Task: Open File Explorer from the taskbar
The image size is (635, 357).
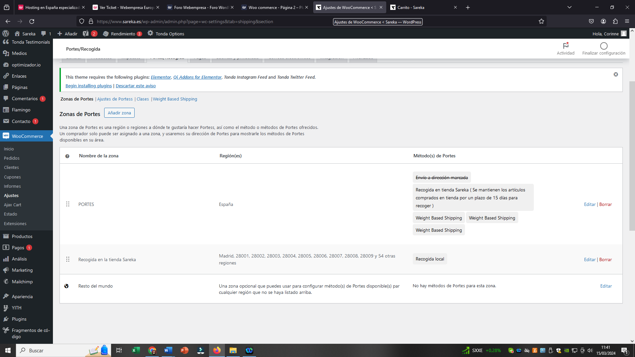Action: (x=233, y=350)
